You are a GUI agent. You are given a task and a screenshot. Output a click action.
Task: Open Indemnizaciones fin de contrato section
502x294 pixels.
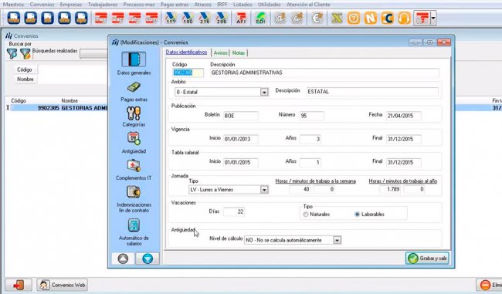point(134,199)
